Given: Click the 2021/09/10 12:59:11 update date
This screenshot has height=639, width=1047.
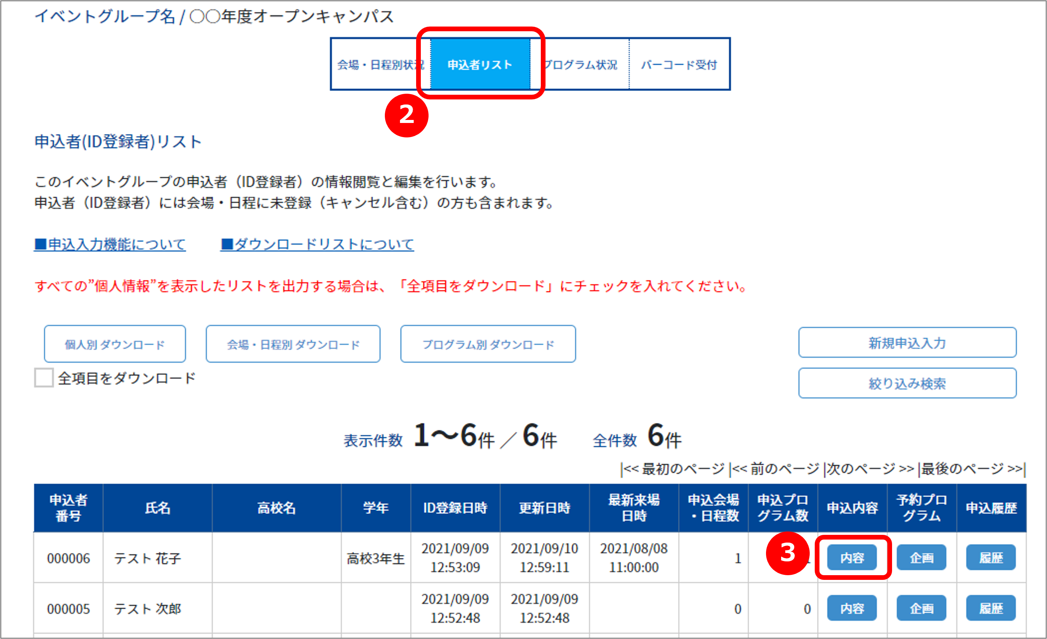Looking at the screenshot, I should (x=544, y=557).
